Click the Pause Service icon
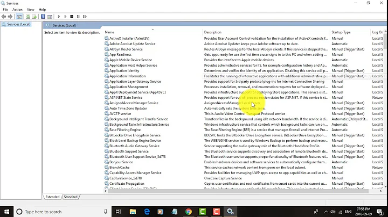This screenshot has width=388, height=217. [x=78, y=17]
